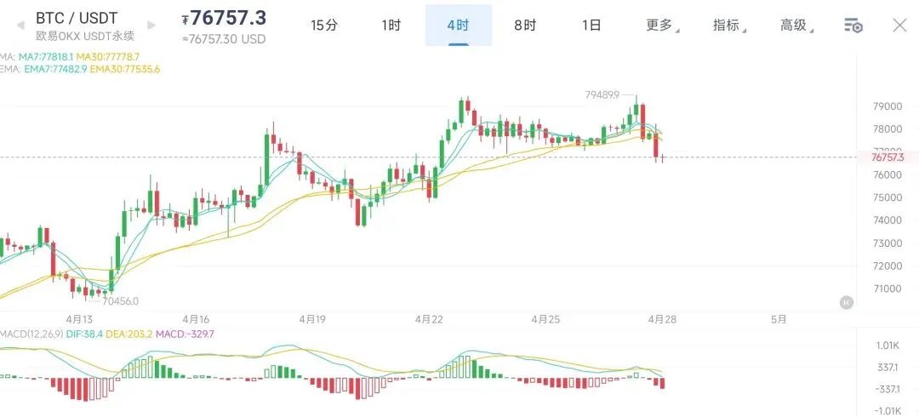Click the round scroll-to-latest chart button
Screen dimensions: 919x417
click(846, 302)
